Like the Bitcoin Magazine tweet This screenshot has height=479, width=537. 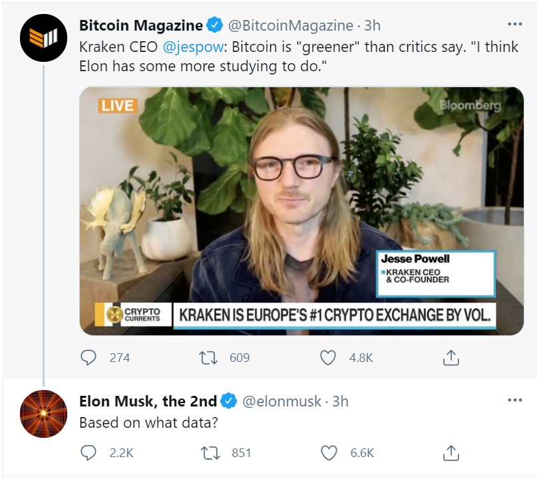pos(328,358)
